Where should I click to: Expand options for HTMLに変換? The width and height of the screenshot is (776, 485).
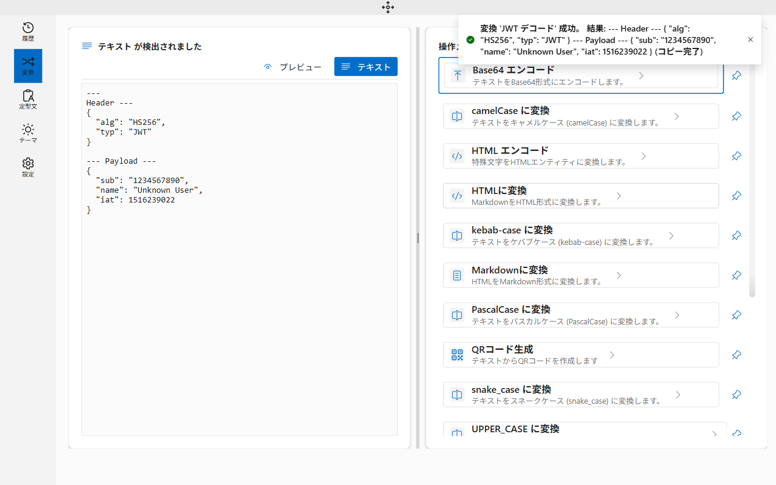click(x=618, y=195)
